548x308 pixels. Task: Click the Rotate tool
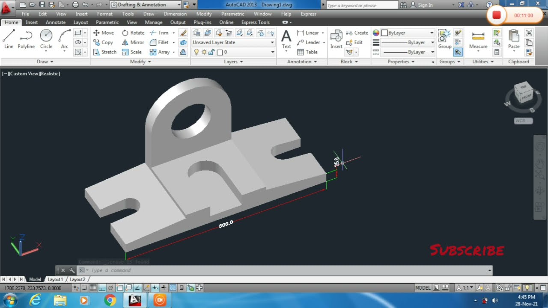(133, 33)
